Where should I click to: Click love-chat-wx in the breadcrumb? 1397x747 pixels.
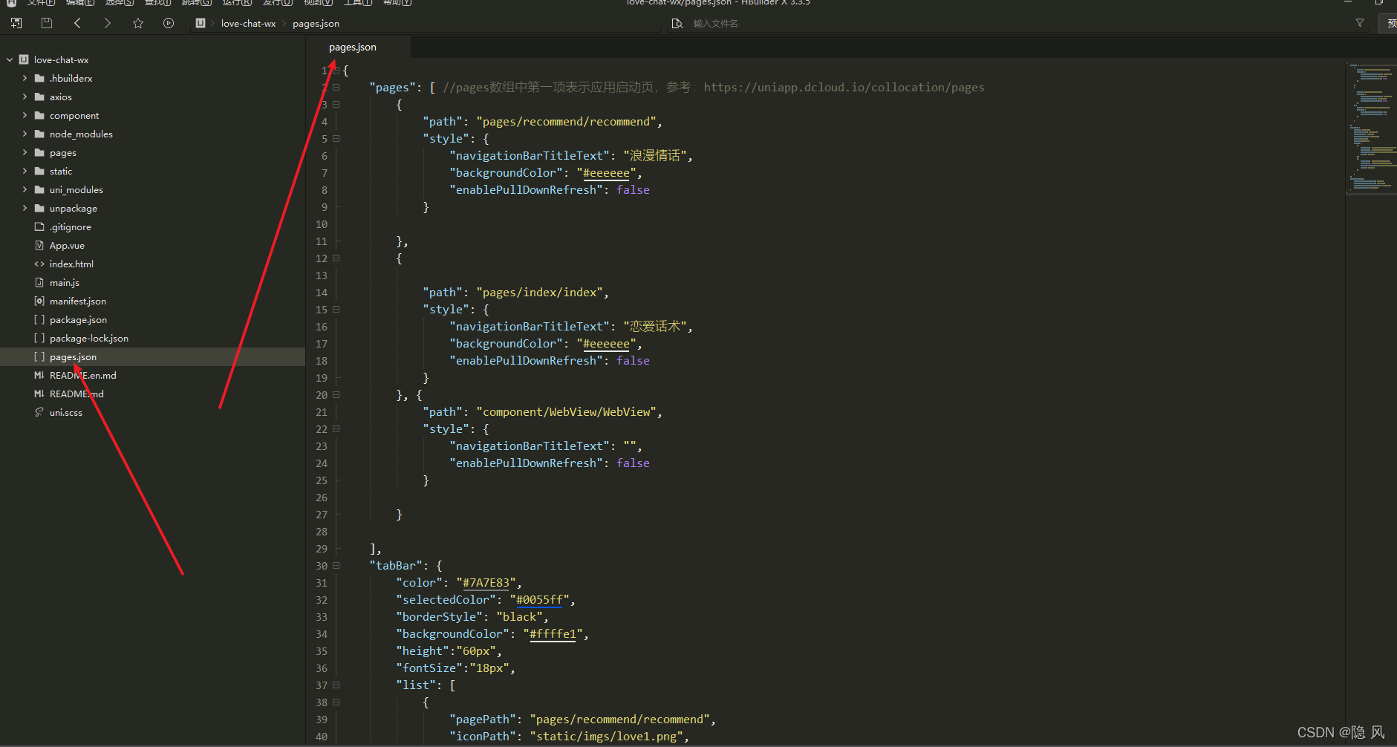coord(248,23)
